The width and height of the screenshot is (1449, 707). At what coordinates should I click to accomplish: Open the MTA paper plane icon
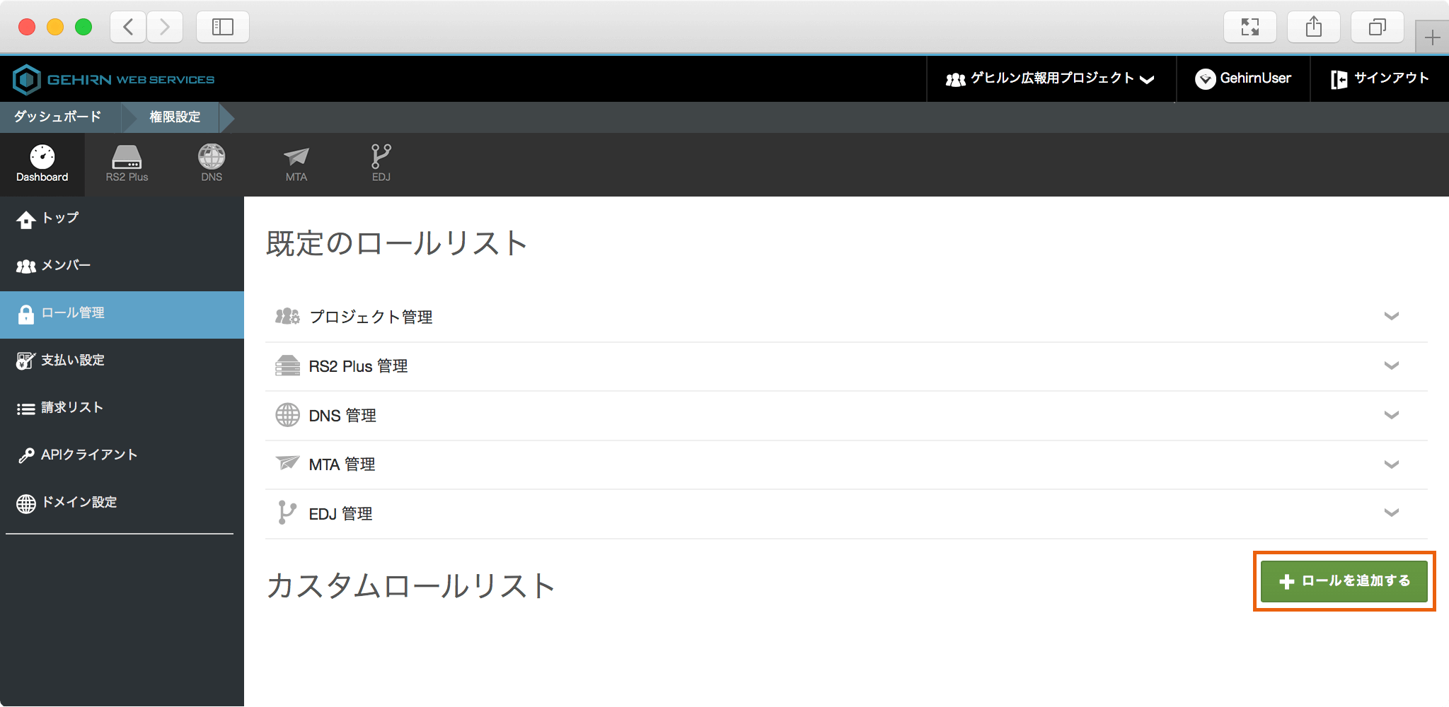[296, 163]
